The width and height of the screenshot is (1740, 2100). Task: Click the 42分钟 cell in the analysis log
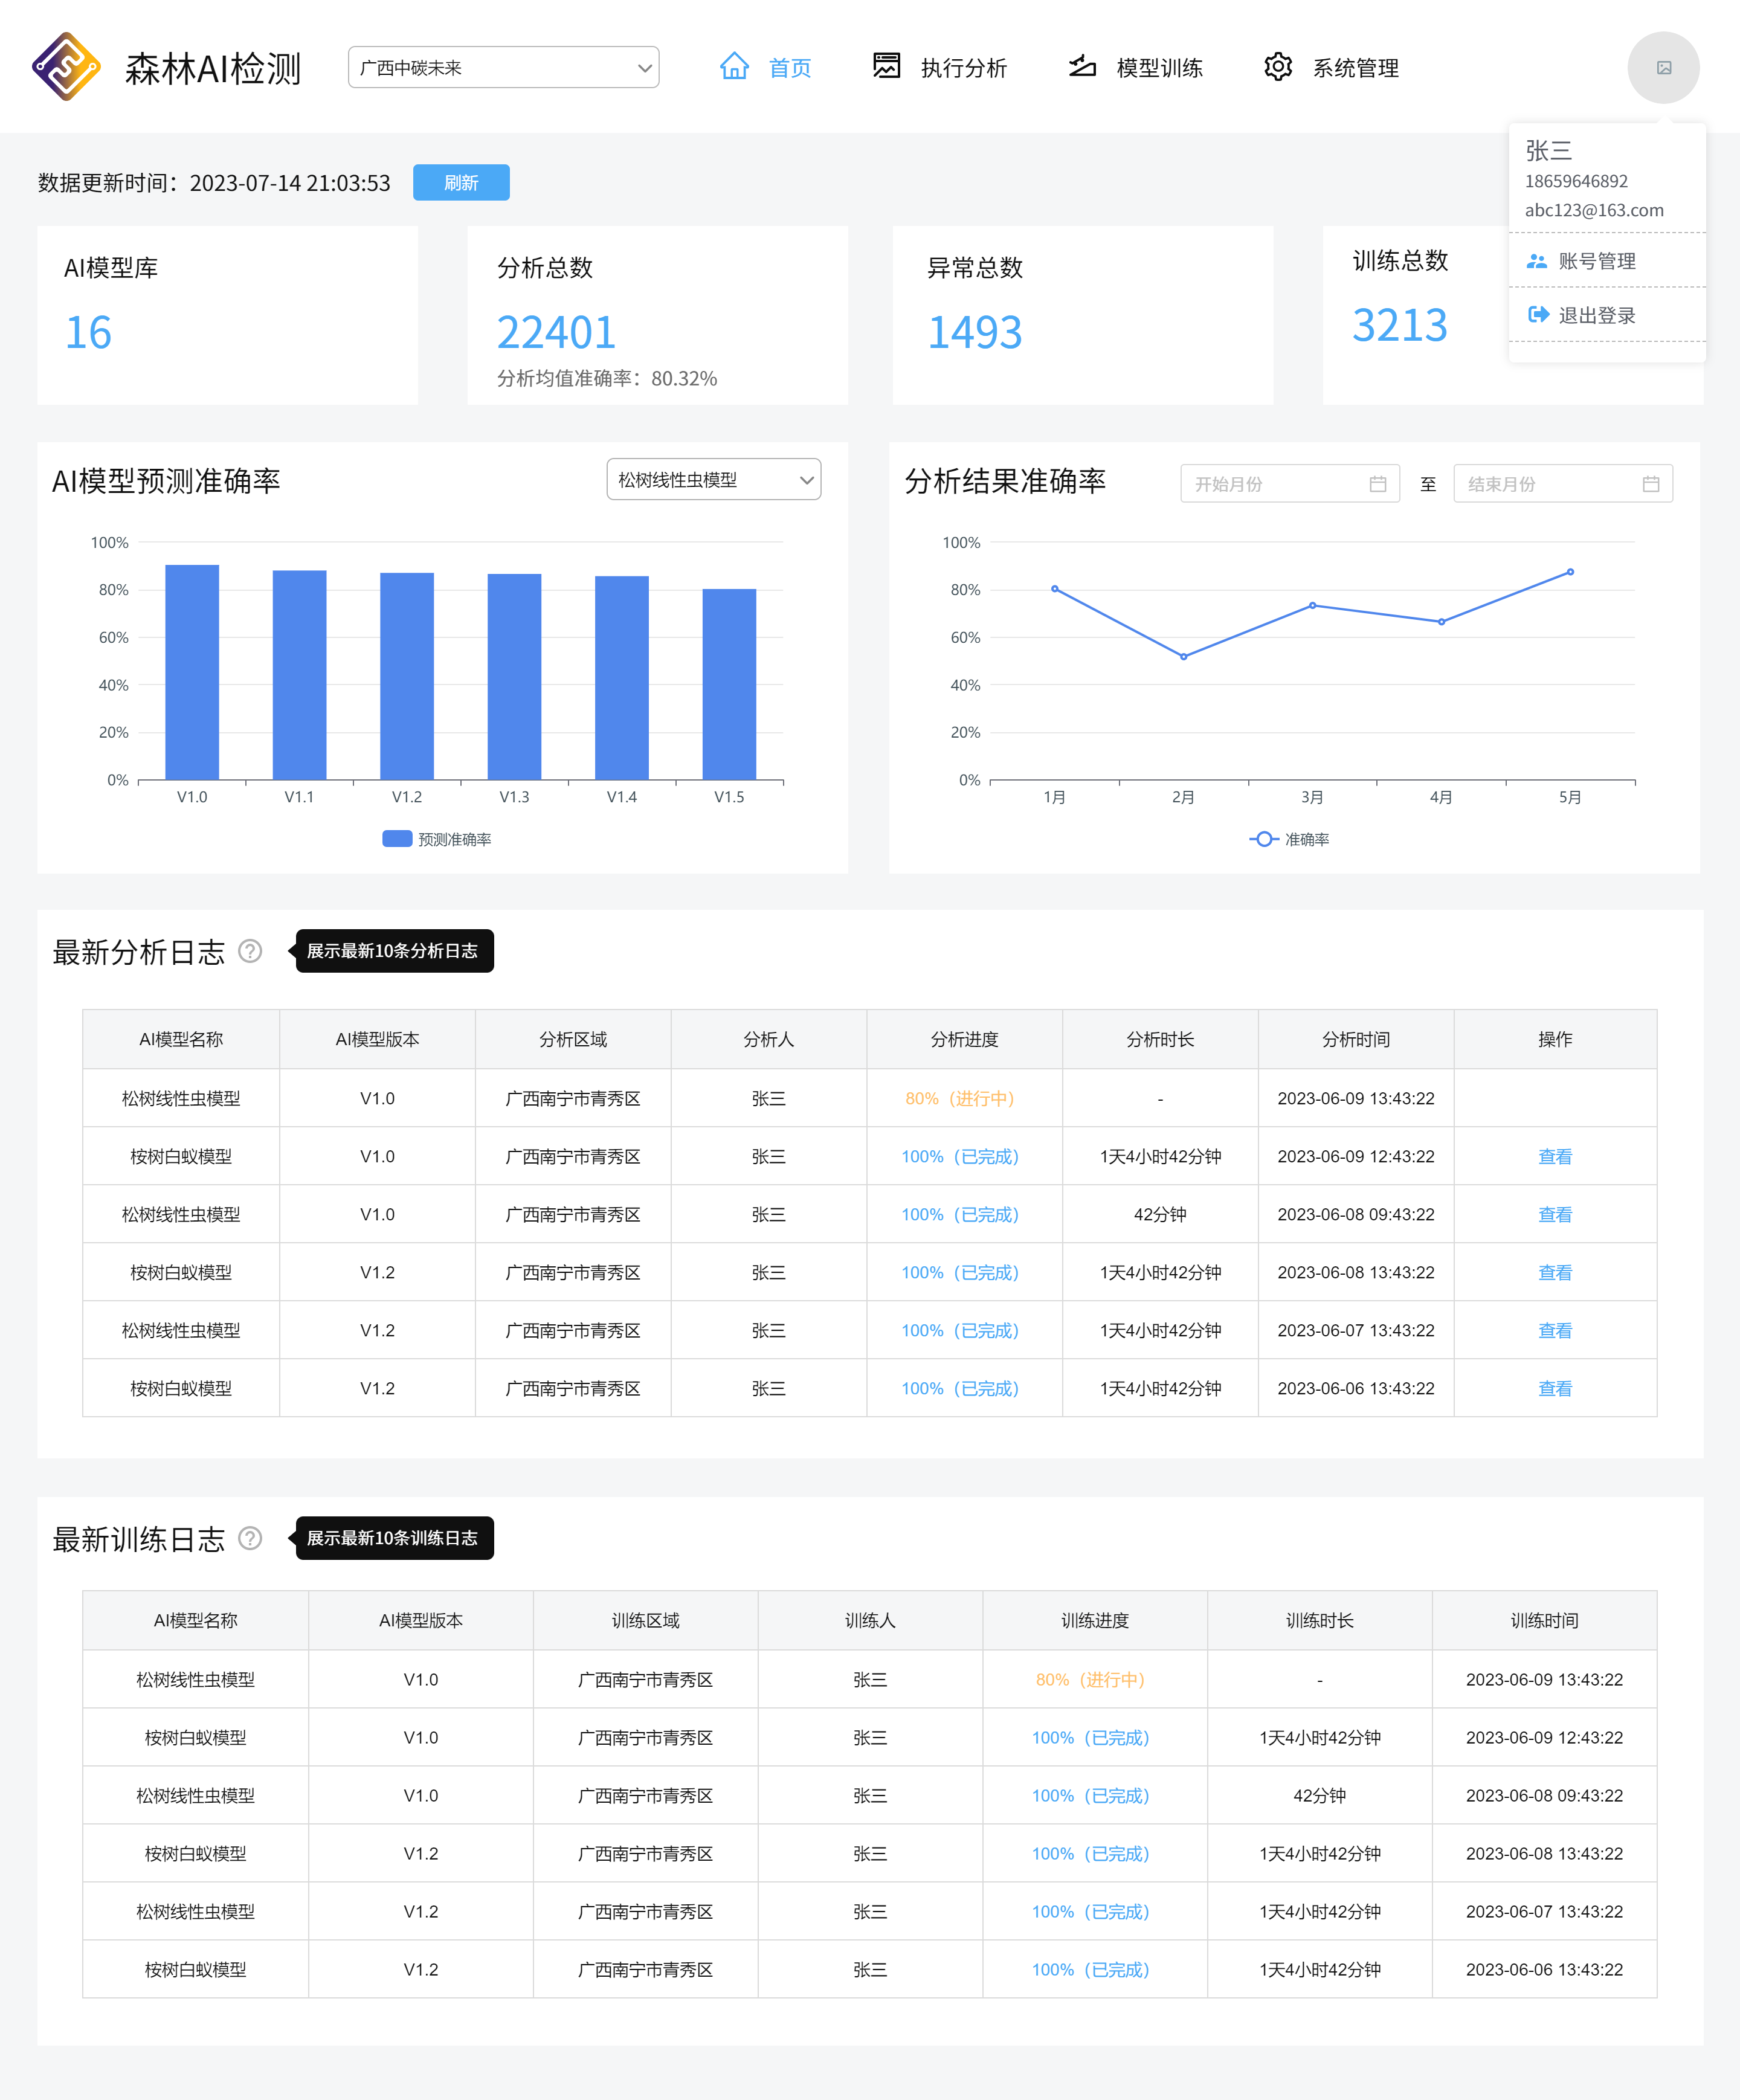tap(1160, 1214)
